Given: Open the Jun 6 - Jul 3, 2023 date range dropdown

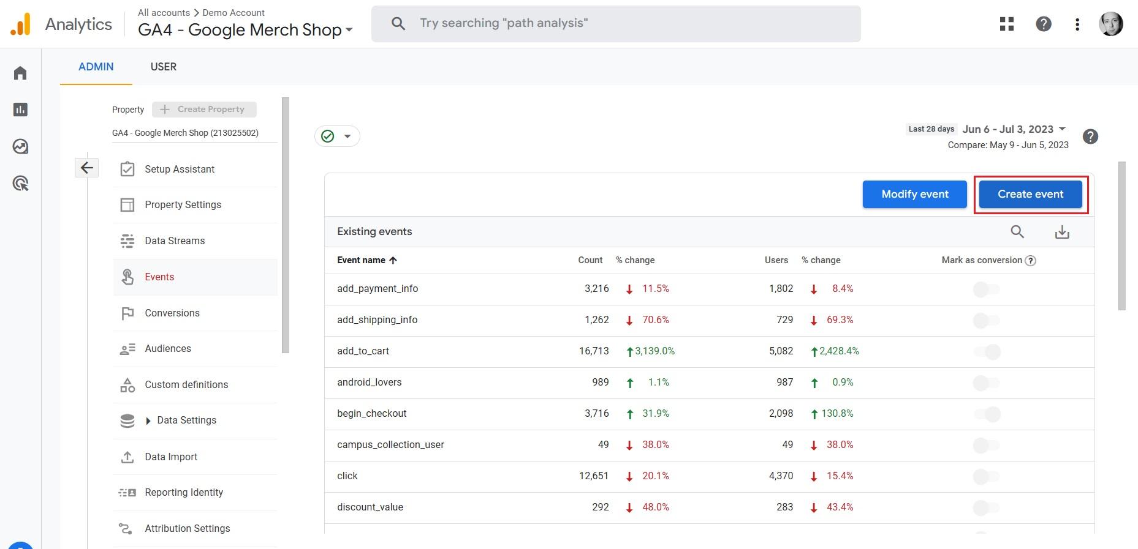Looking at the screenshot, I should coord(1014,129).
